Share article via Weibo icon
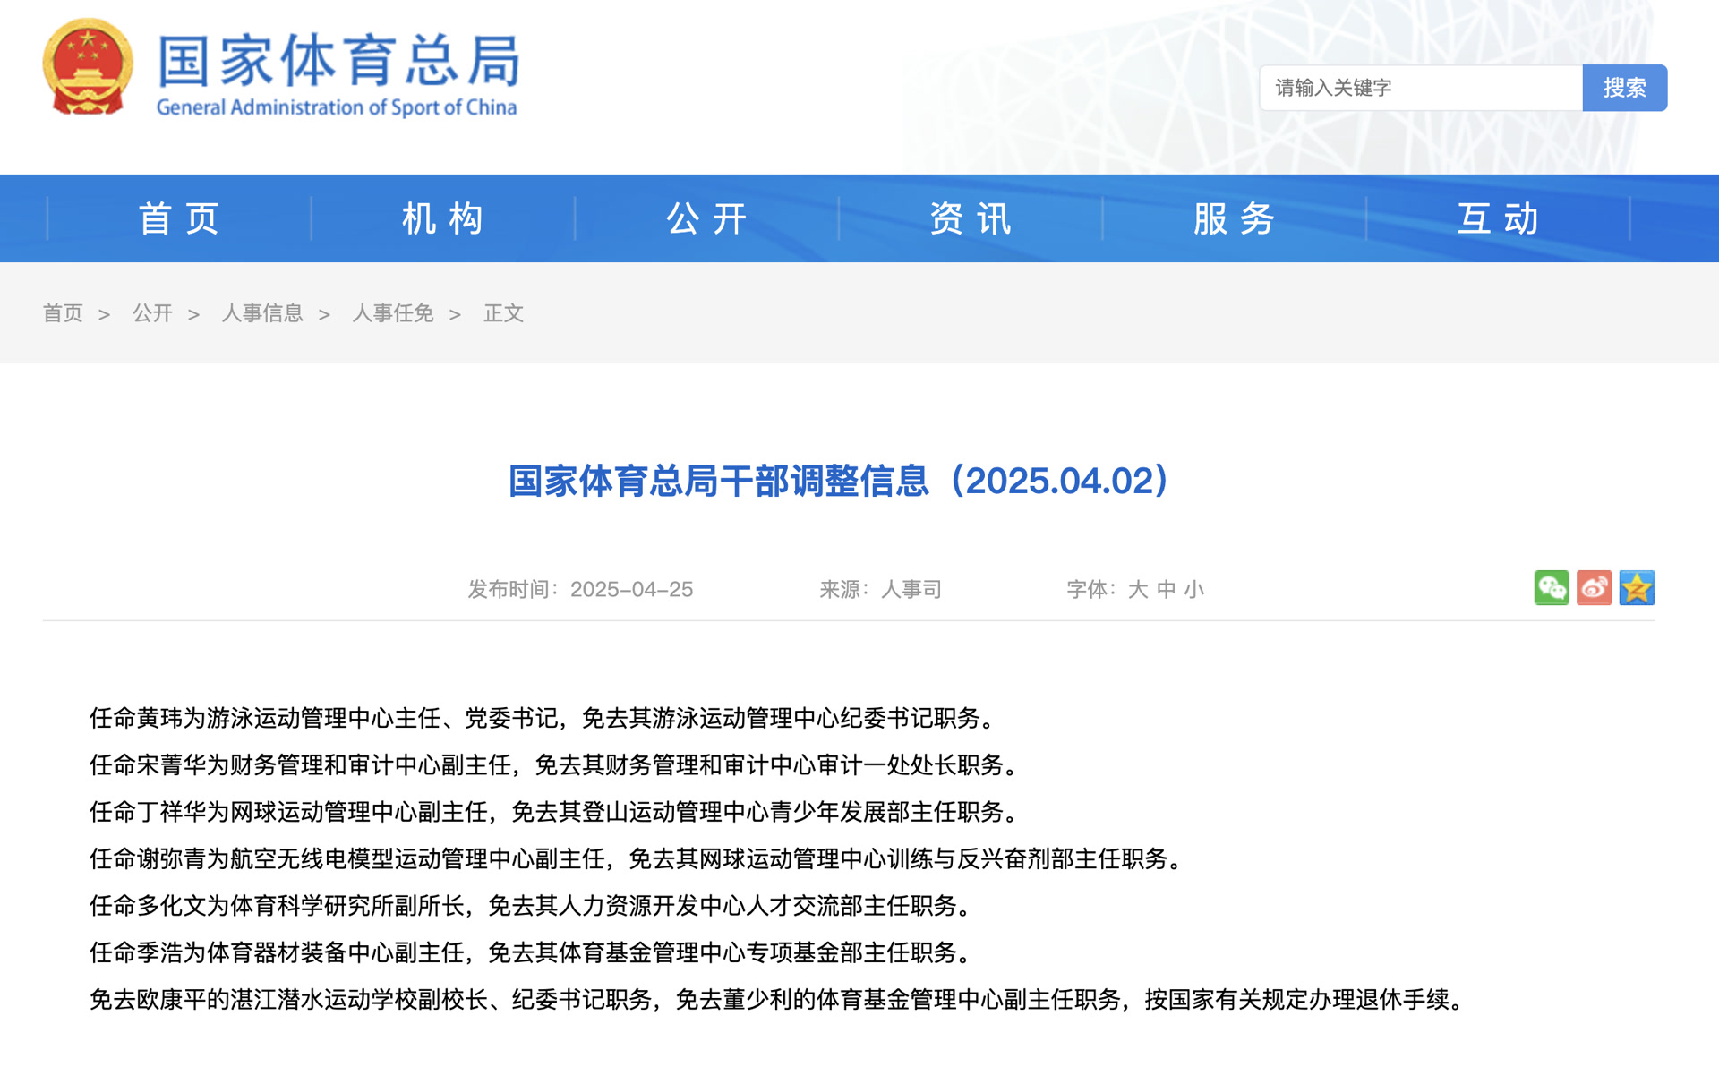 click(1594, 588)
